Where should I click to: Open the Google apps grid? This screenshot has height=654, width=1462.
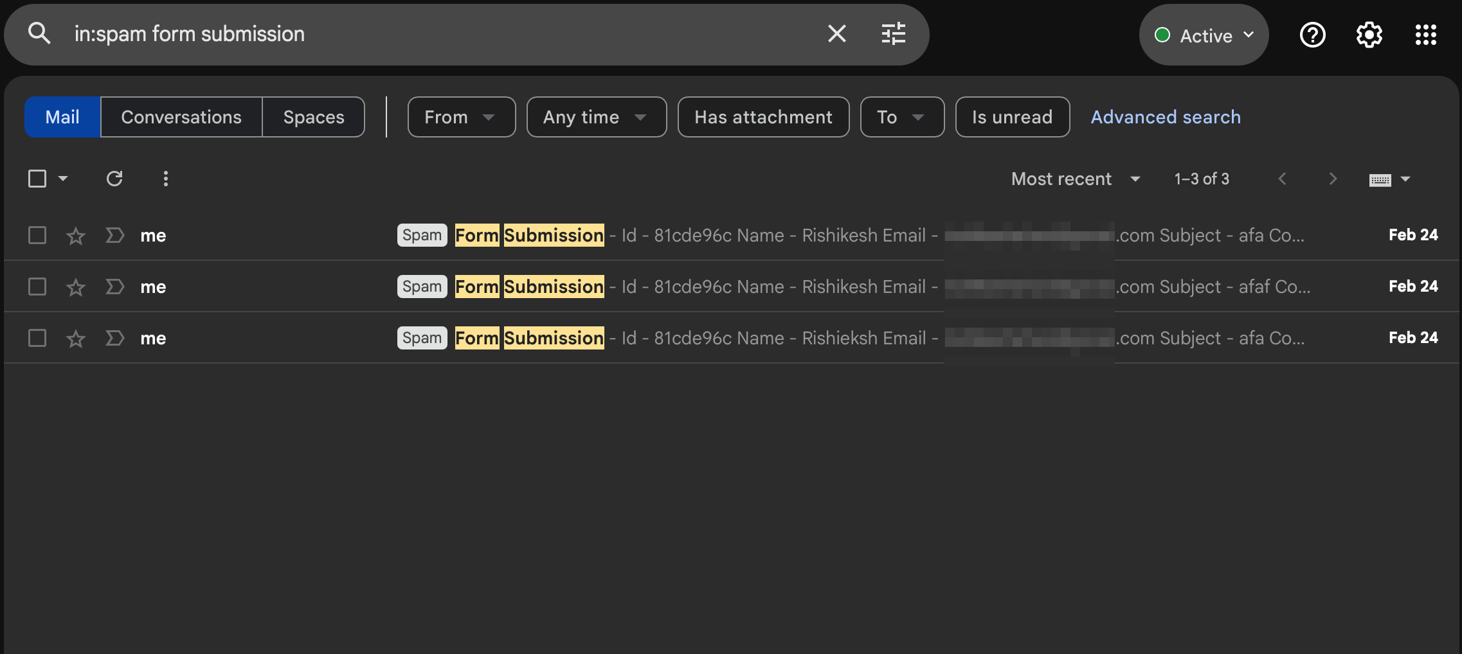[1425, 35]
